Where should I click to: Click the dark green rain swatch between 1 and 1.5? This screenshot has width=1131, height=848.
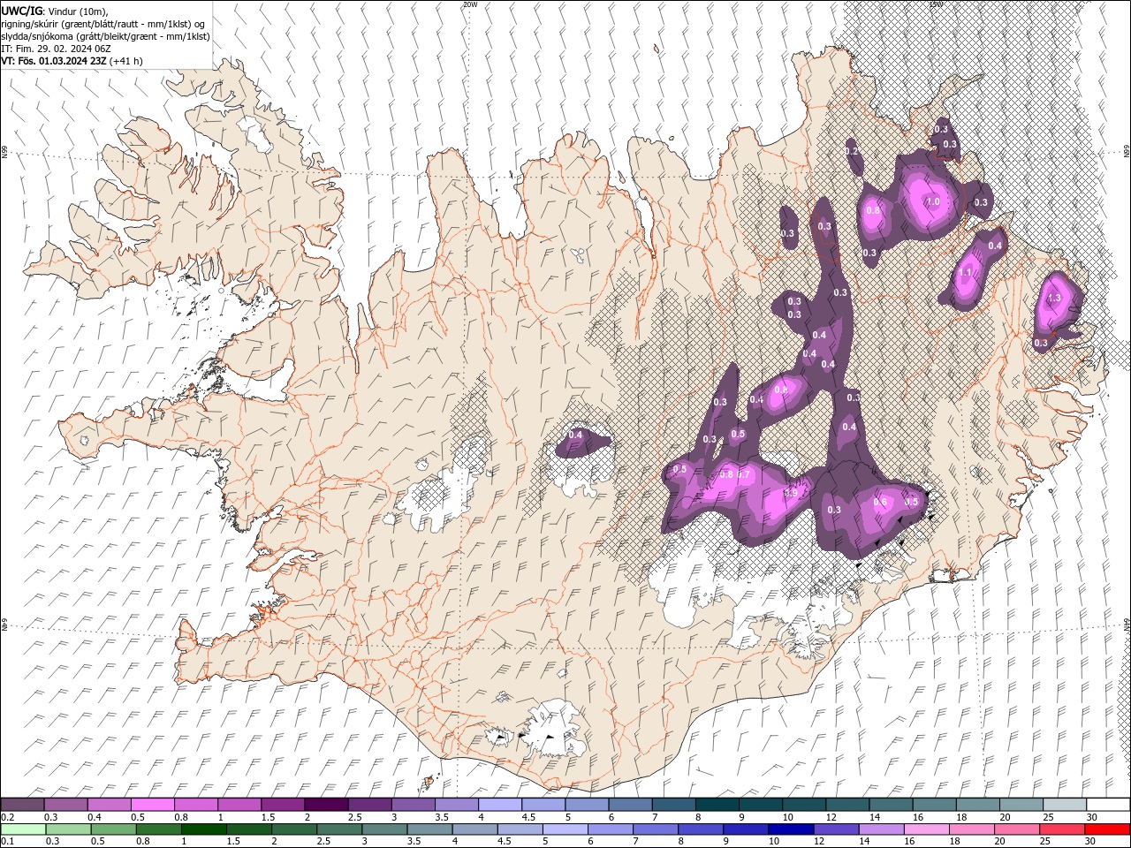coord(204,829)
